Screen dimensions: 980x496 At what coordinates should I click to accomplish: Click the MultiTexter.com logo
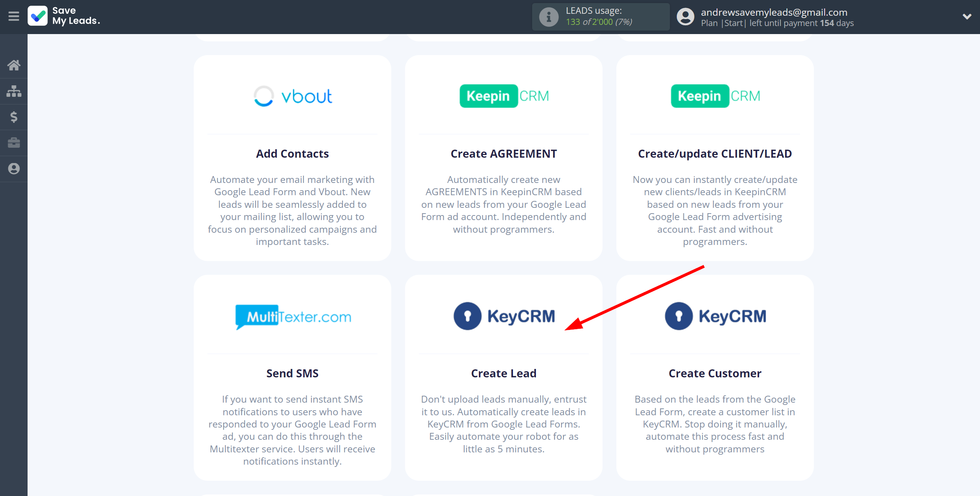pos(292,317)
